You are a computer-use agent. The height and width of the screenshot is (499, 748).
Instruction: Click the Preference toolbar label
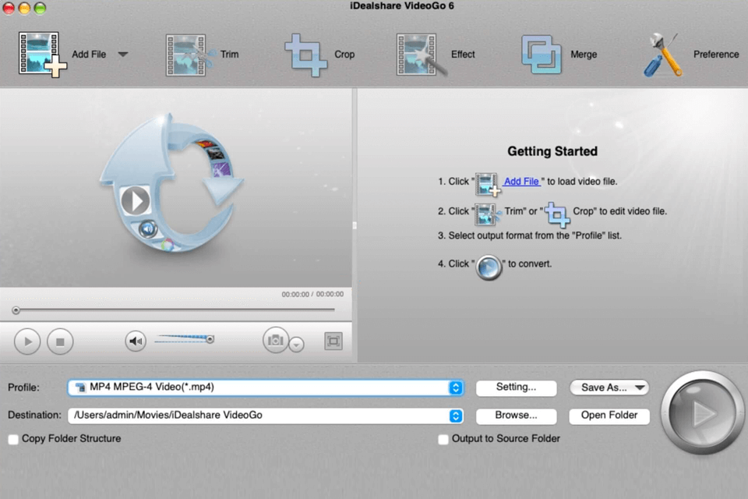pos(716,55)
